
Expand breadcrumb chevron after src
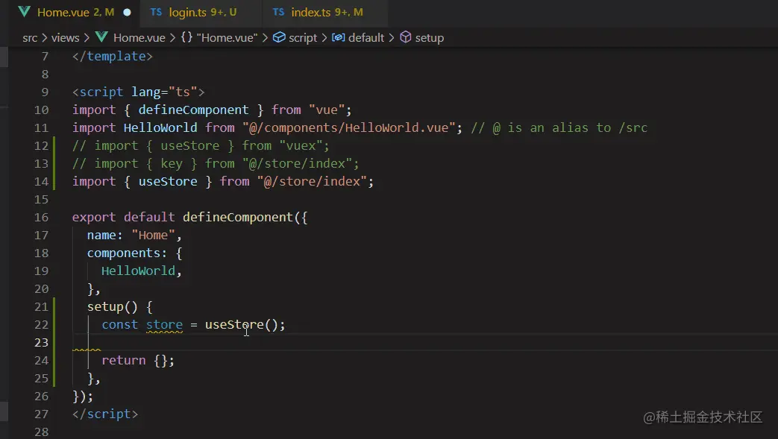(44, 38)
